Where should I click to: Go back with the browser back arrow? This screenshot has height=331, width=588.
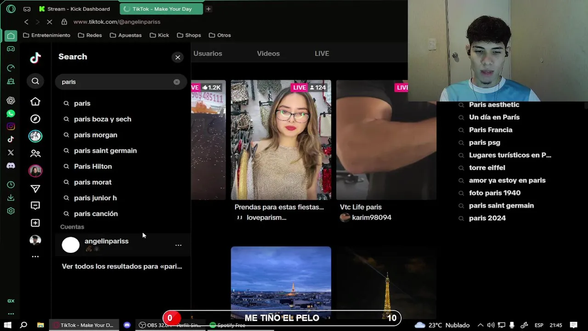pyautogui.click(x=26, y=22)
